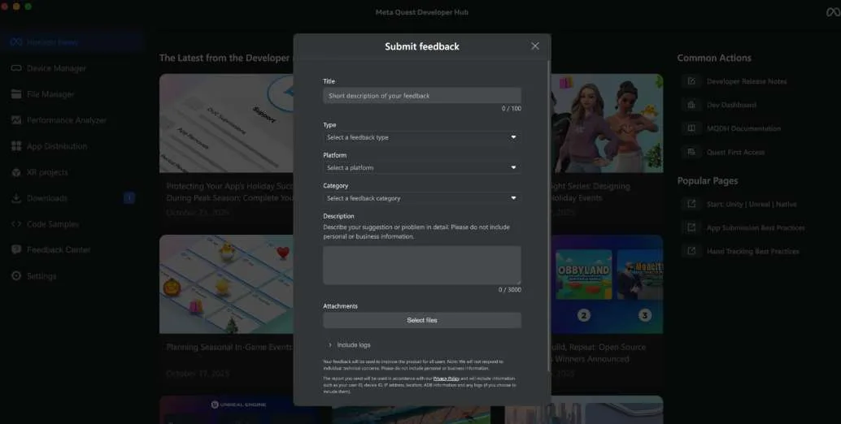
Task: Open the Performance Analyzer tab label
Action: point(67,120)
